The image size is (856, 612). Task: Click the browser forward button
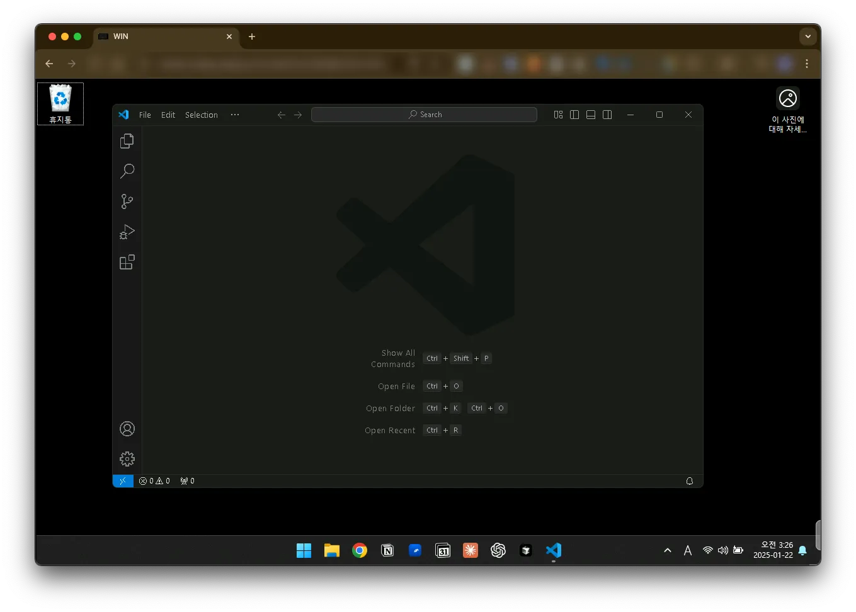point(72,64)
